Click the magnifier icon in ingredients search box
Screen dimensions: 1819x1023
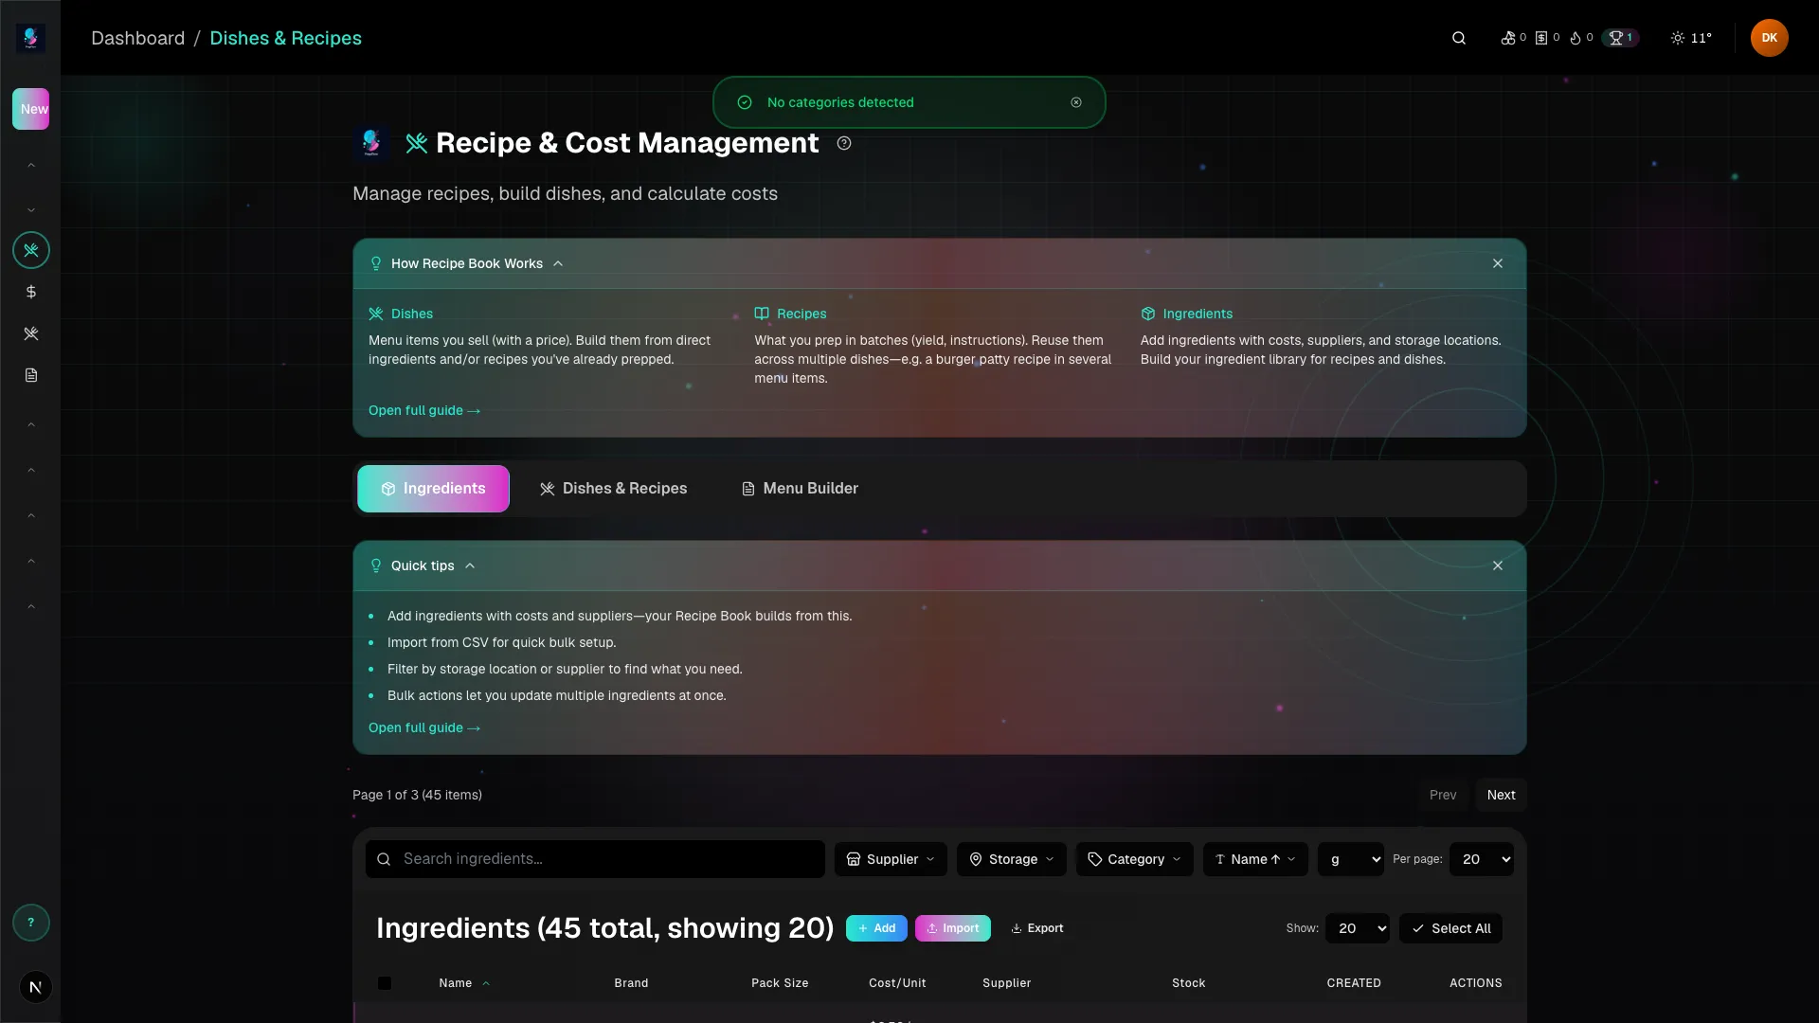(x=384, y=859)
